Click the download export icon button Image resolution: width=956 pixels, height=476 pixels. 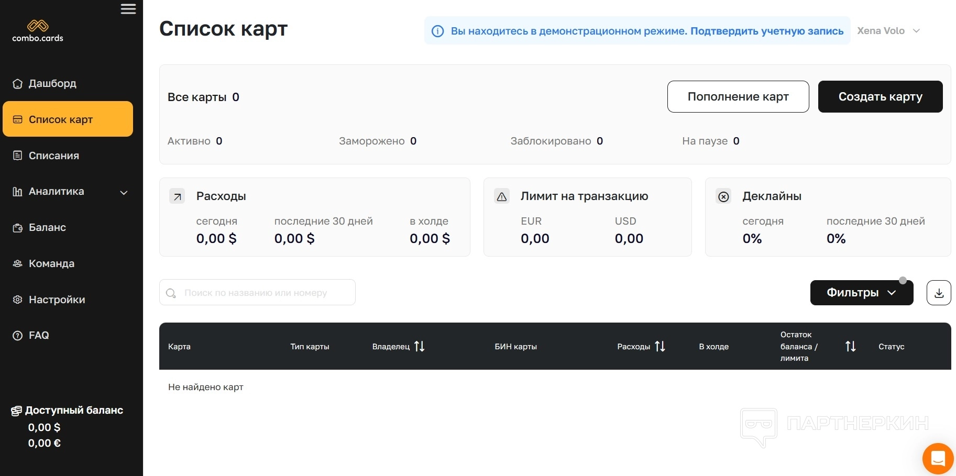(x=938, y=293)
